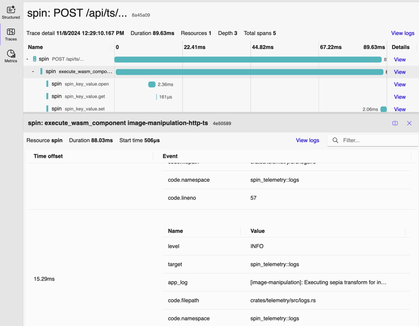
Task: Select the spin_key_value.set timeline bar
Action: point(383,109)
